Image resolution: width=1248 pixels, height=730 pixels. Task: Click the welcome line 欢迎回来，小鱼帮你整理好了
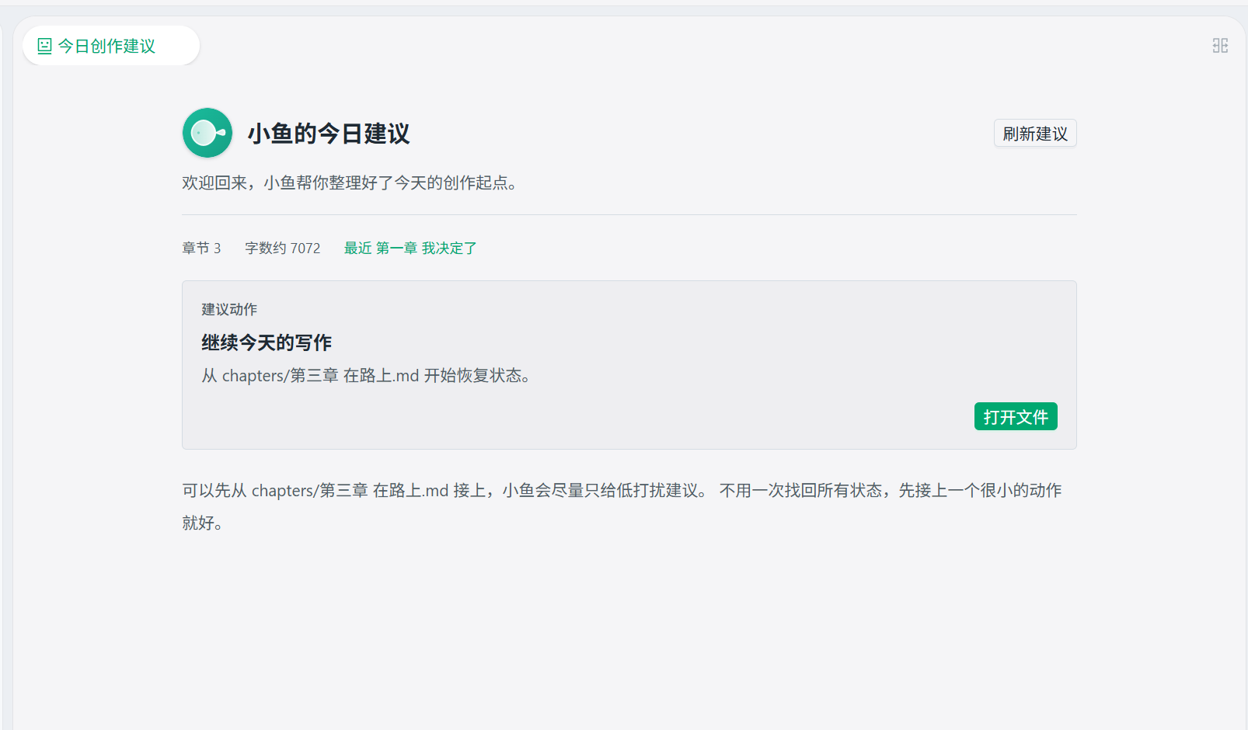pos(350,182)
